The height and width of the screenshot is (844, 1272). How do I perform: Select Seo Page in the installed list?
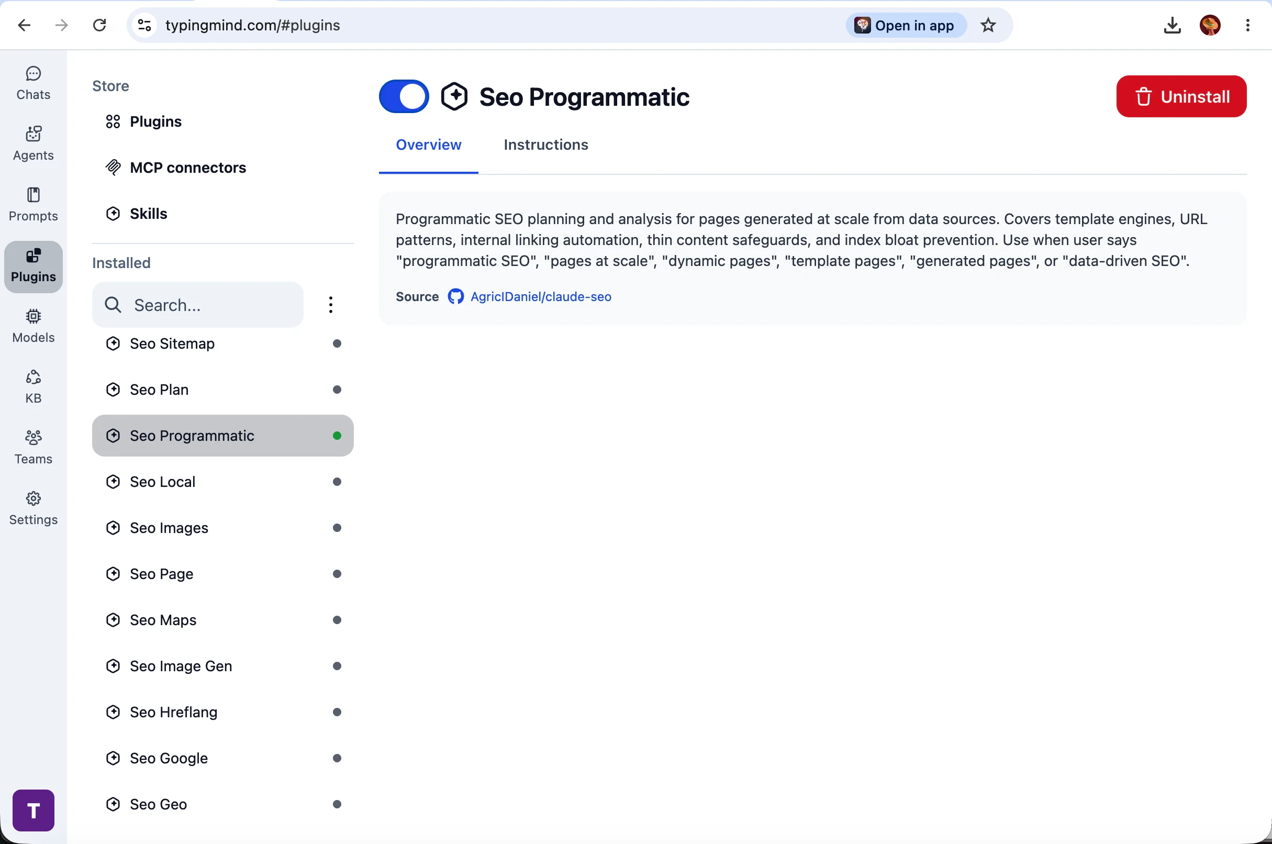click(223, 574)
